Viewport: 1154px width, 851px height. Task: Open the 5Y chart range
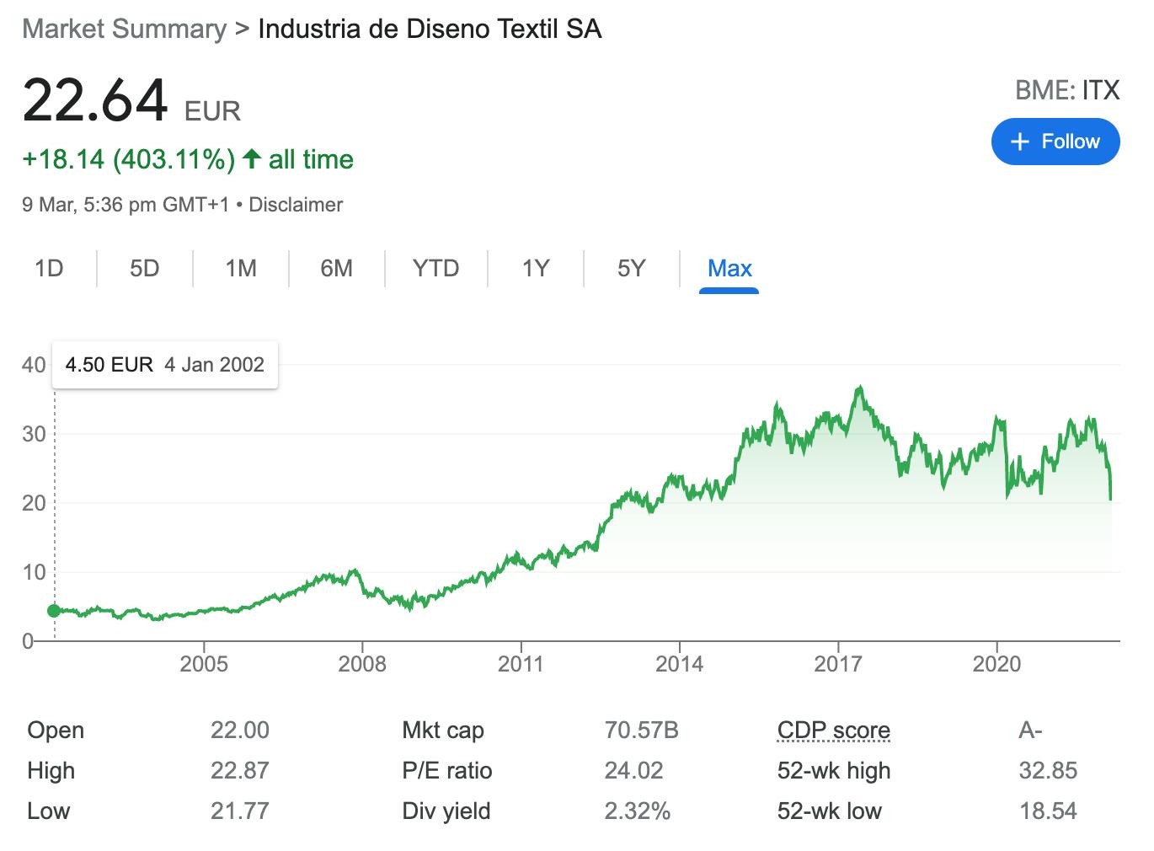tap(631, 268)
